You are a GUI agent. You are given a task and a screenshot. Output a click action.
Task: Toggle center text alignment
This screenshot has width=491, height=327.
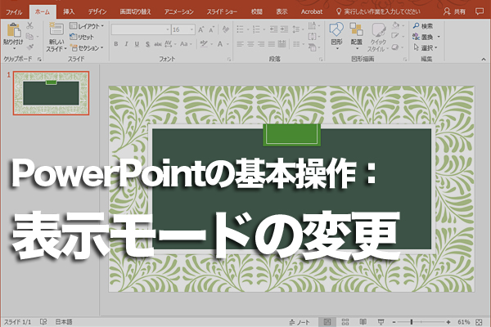(x=250, y=44)
